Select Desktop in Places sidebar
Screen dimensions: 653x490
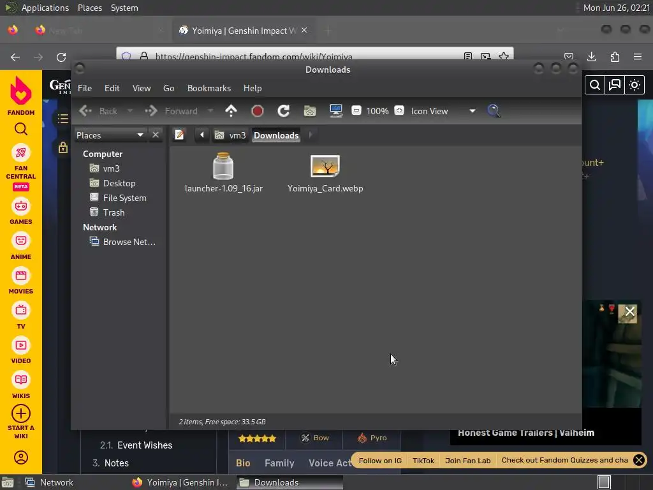coord(113,183)
